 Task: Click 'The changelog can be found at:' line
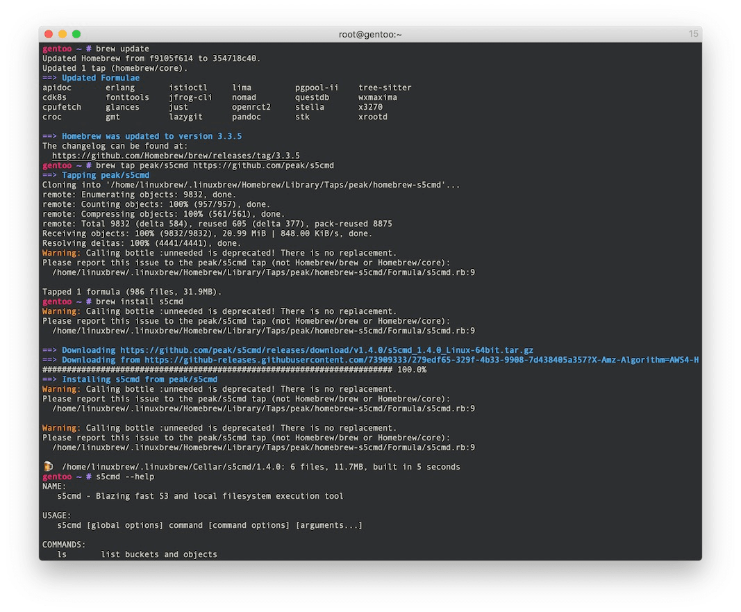pyautogui.click(x=115, y=146)
